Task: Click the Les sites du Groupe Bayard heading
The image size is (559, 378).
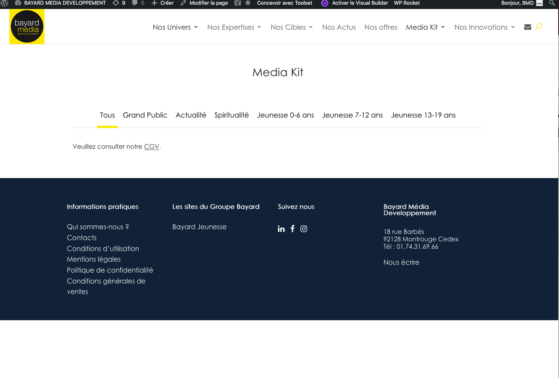Action: coord(216,207)
